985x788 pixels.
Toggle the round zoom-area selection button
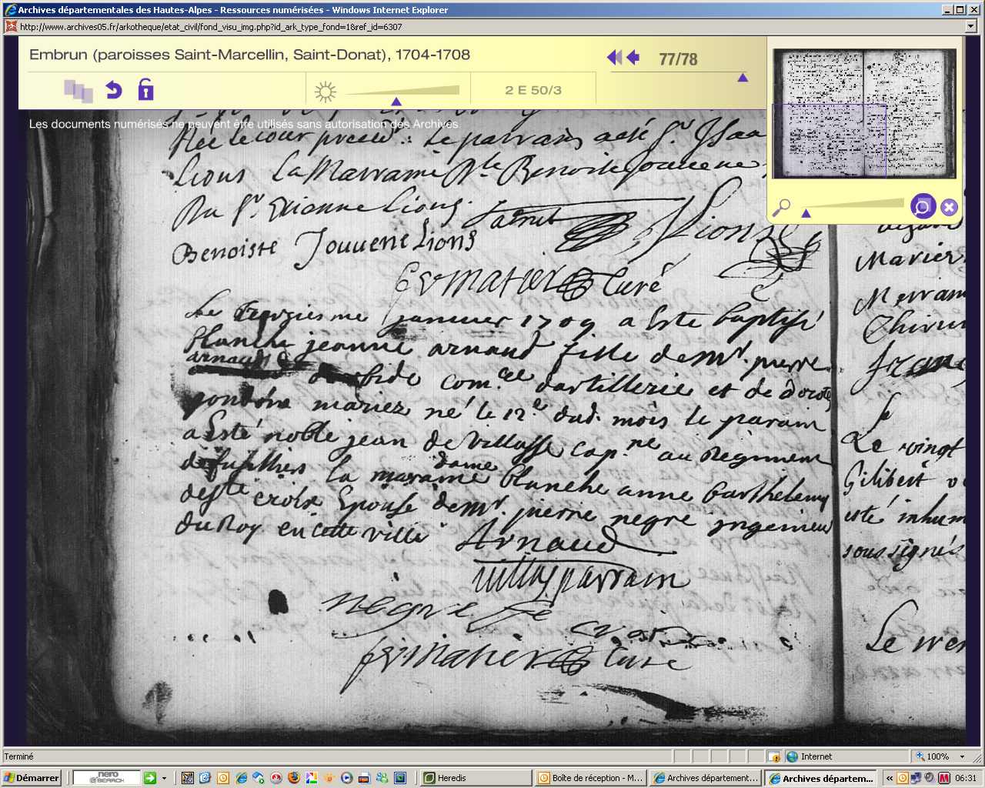click(922, 207)
